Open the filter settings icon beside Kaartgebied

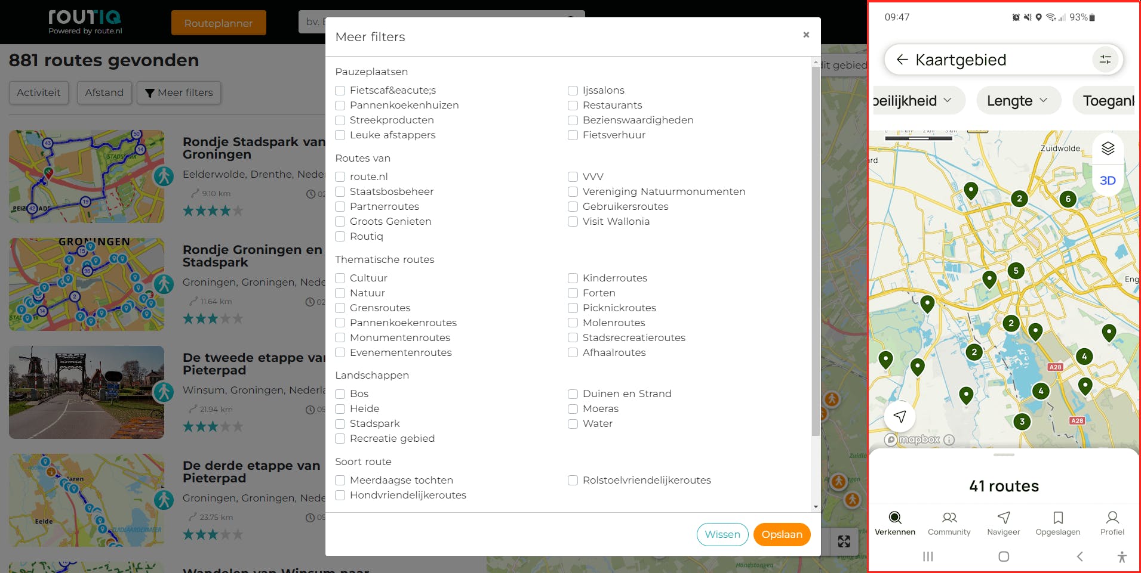(1105, 60)
